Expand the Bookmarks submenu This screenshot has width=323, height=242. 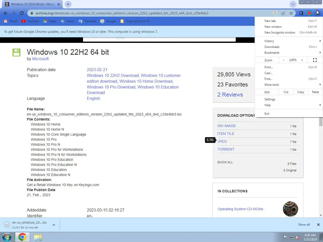(289, 53)
